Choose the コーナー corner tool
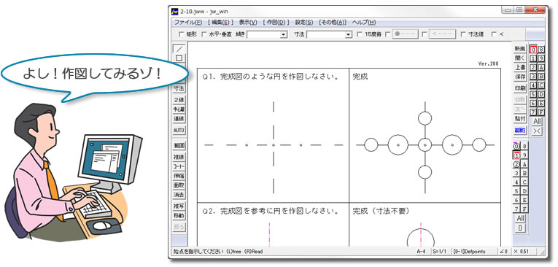Viewport: 558px width, 267px height. point(179,166)
